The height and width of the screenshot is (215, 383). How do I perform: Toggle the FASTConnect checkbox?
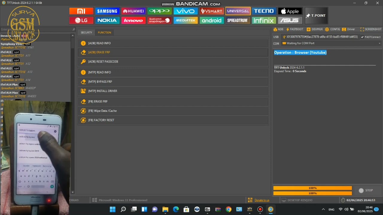pos(362,37)
